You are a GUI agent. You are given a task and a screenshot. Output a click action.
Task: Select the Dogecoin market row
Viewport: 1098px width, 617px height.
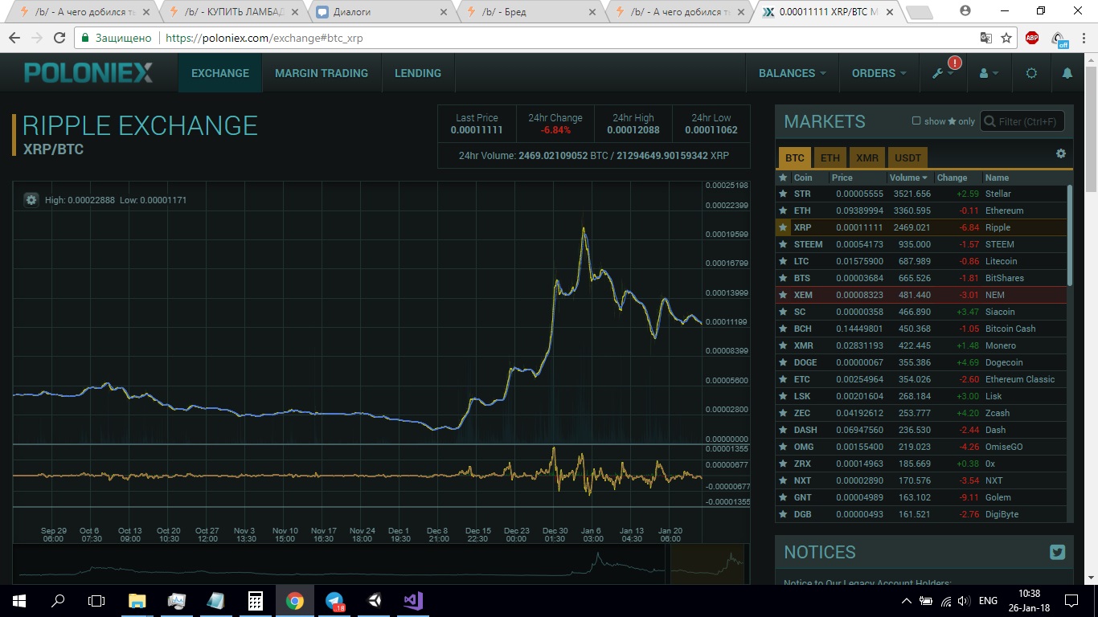[922, 362]
